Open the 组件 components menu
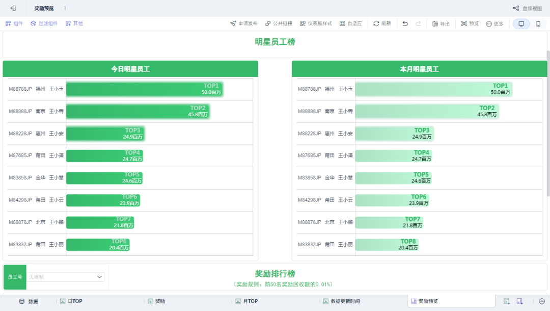This screenshot has height=311, width=550. pyautogui.click(x=14, y=23)
